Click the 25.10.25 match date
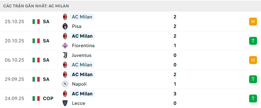This screenshot has height=108, width=261. [14, 22]
